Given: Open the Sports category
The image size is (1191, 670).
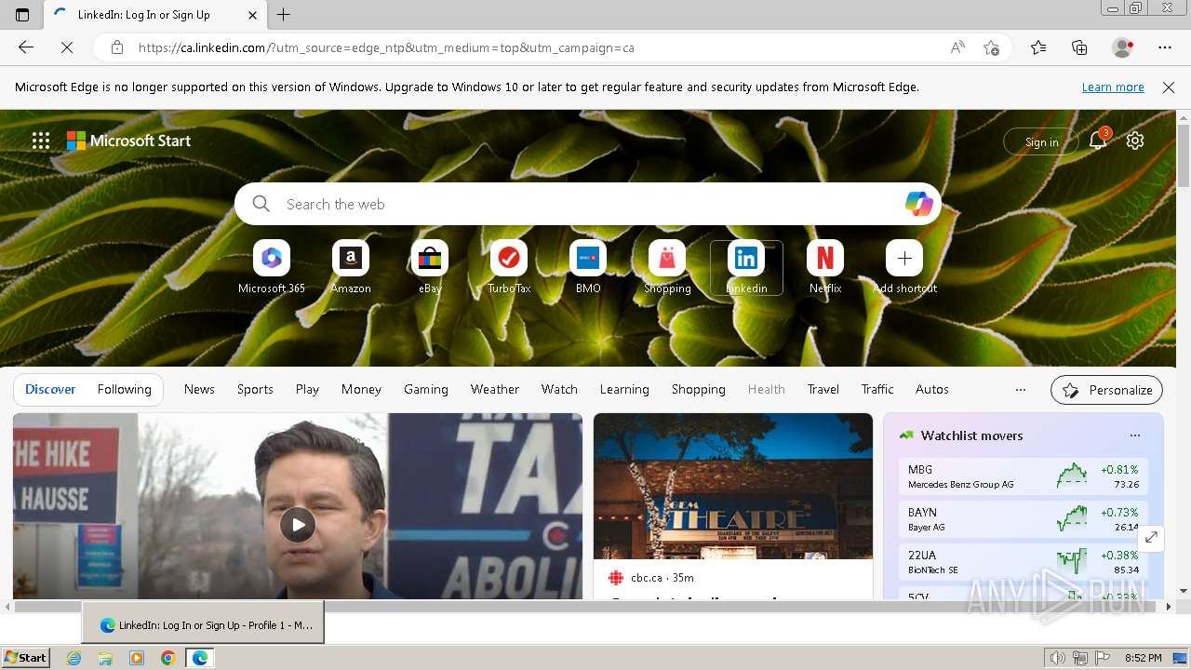Looking at the screenshot, I should [x=255, y=390].
